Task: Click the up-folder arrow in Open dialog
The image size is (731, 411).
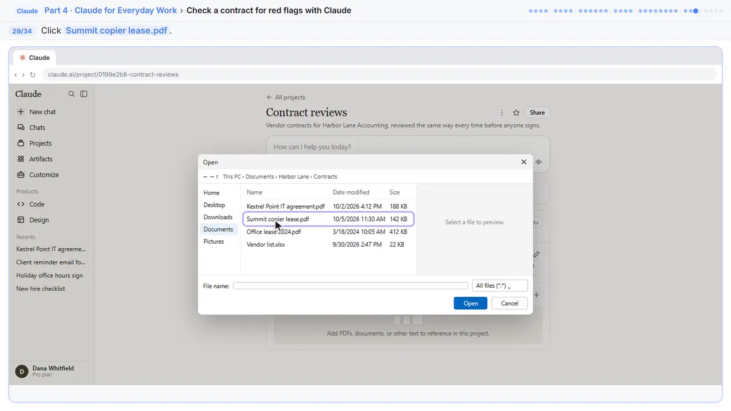Action: (x=217, y=177)
